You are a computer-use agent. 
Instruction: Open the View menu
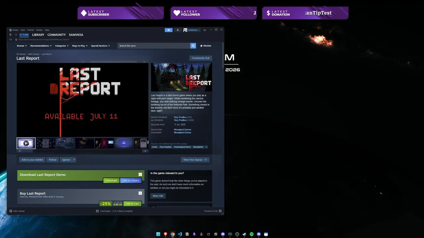pos(23,30)
